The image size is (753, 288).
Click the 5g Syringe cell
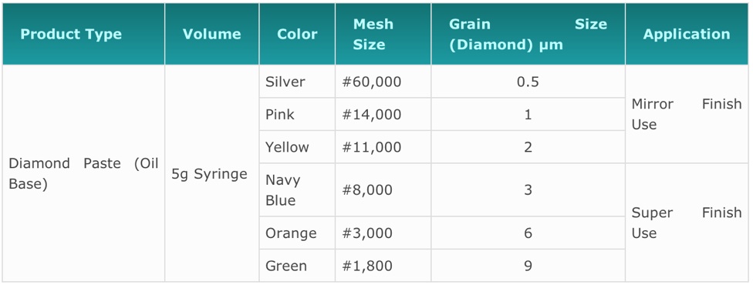(x=211, y=173)
